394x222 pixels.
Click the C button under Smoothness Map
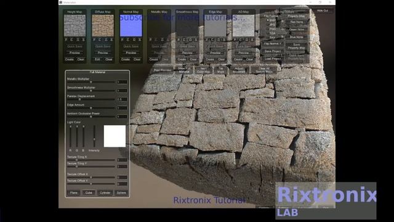pyautogui.click(x=185, y=39)
